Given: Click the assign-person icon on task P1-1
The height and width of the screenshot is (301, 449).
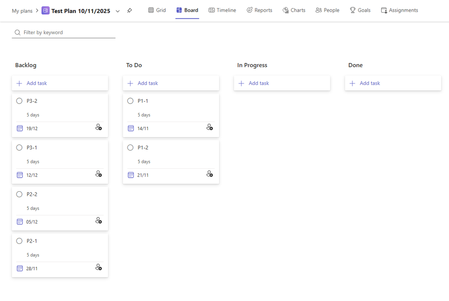Looking at the screenshot, I should click(209, 127).
